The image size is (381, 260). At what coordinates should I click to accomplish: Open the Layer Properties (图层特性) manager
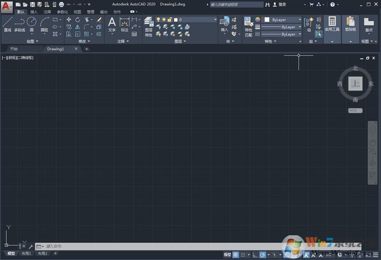pyautogui.click(x=149, y=27)
